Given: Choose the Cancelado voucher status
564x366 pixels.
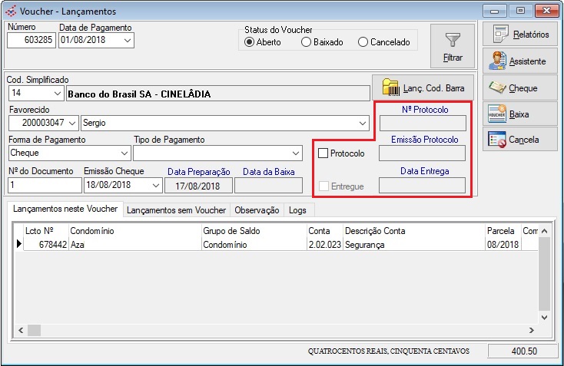Looking at the screenshot, I should coord(363,42).
